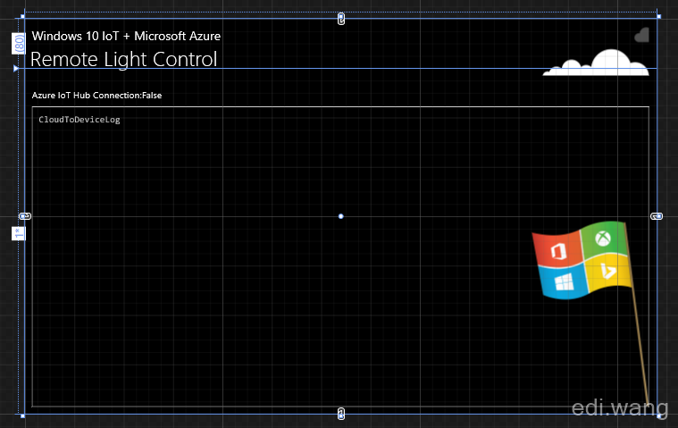Viewport: 678px width, 428px height.
Task: Select the "Azure IoT Hub Connection:False" text
Action: [x=96, y=95]
